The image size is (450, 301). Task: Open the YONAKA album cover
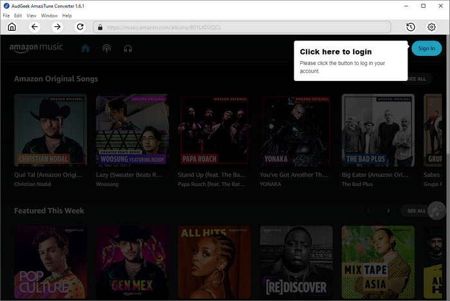pyautogui.click(x=296, y=130)
